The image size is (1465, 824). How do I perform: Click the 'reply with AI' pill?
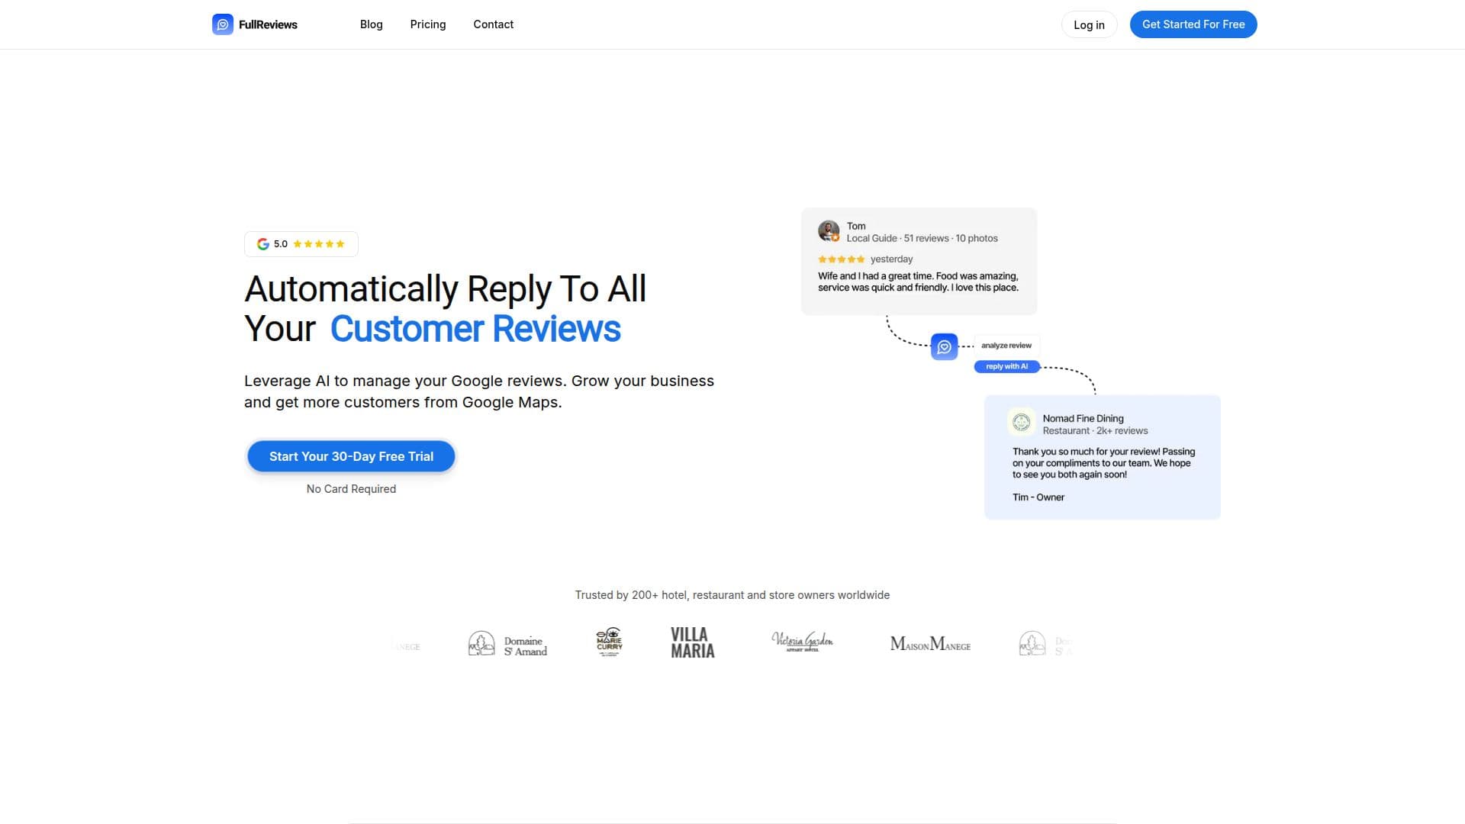click(x=1006, y=367)
